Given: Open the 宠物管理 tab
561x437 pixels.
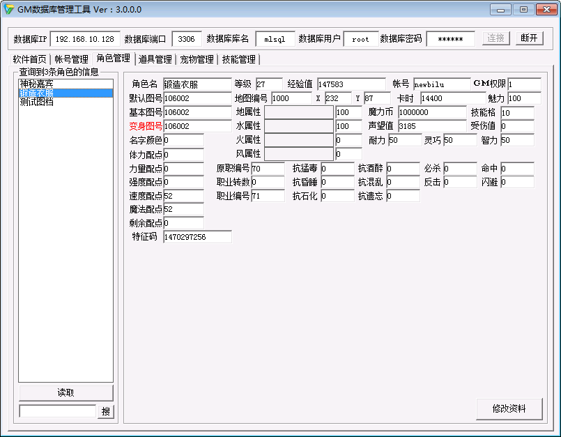Looking at the screenshot, I should [x=197, y=59].
